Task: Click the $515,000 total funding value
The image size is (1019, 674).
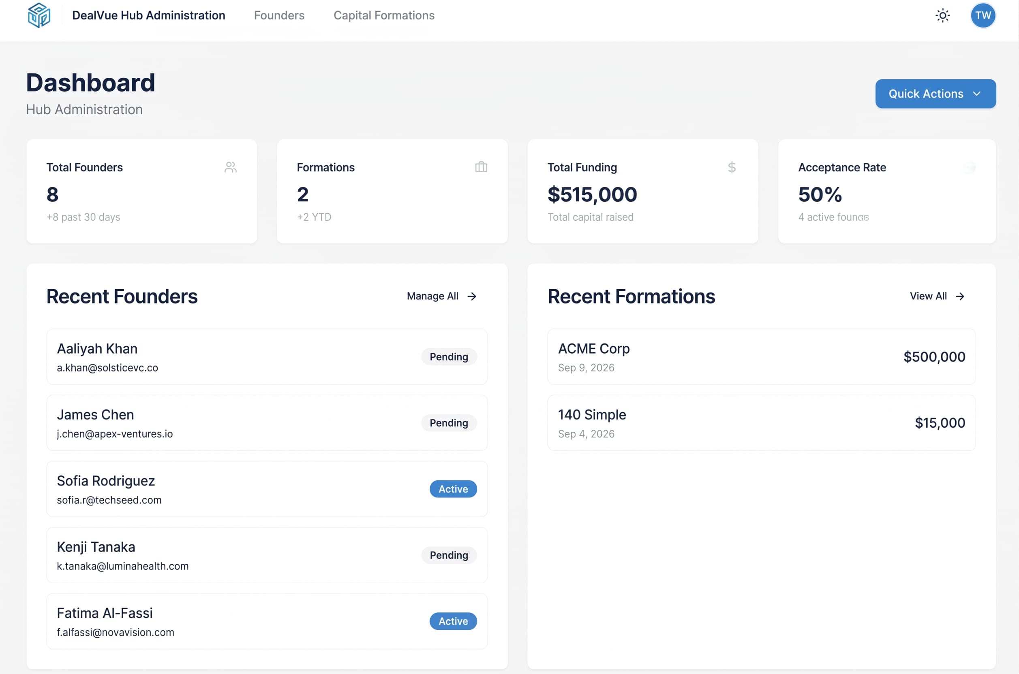Action: pyautogui.click(x=592, y=195)
